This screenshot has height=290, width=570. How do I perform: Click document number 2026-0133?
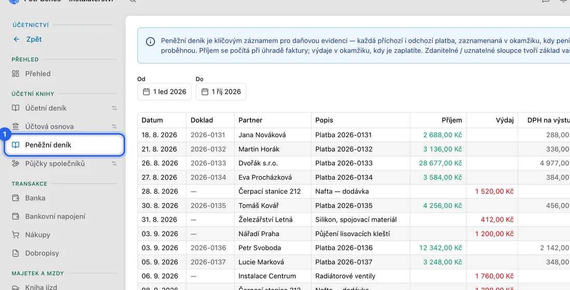(x=208, y=163)
